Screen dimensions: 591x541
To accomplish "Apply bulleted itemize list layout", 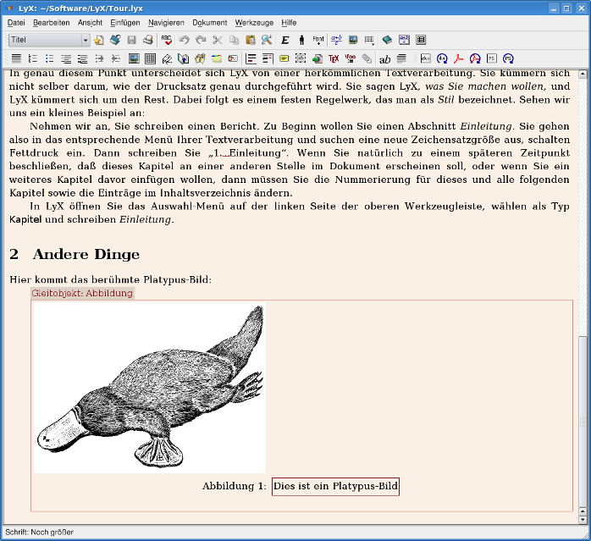I will 49,58.
